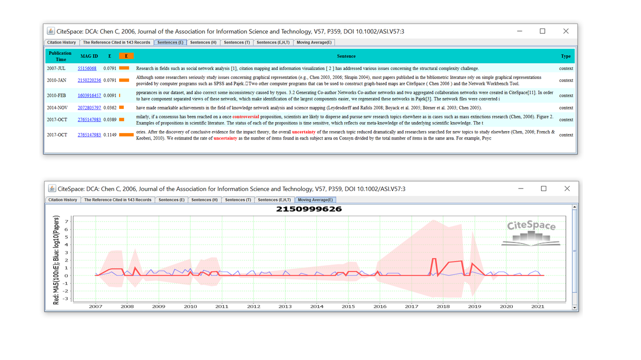The image size is (641, 360).
Task: Click the scroll-down arrow beside the chart
Action: click(574, 307)
